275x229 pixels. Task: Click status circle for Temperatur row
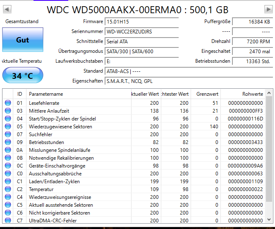pyautogui.click(x=8, y=189)
